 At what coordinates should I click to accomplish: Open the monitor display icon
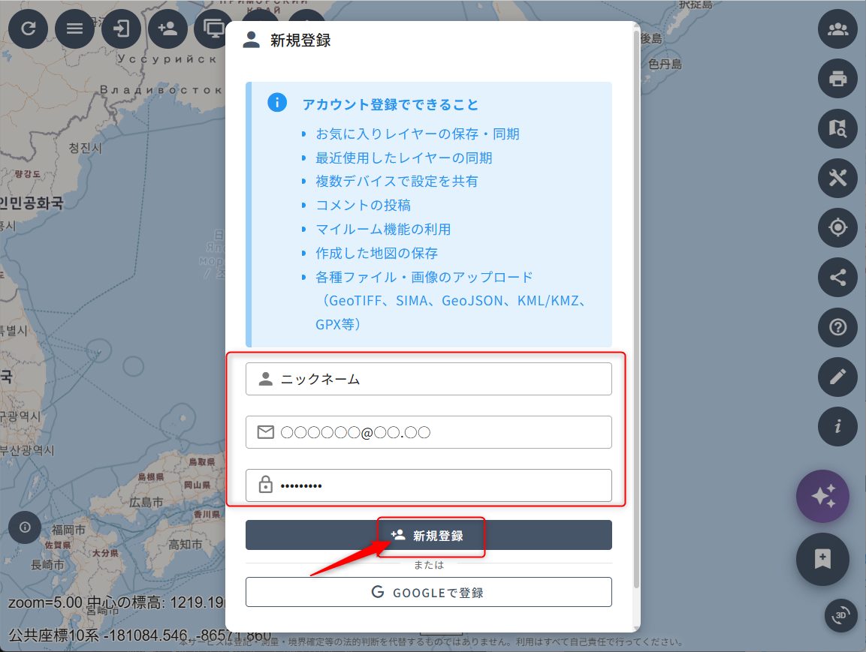(x=214, y=29)
